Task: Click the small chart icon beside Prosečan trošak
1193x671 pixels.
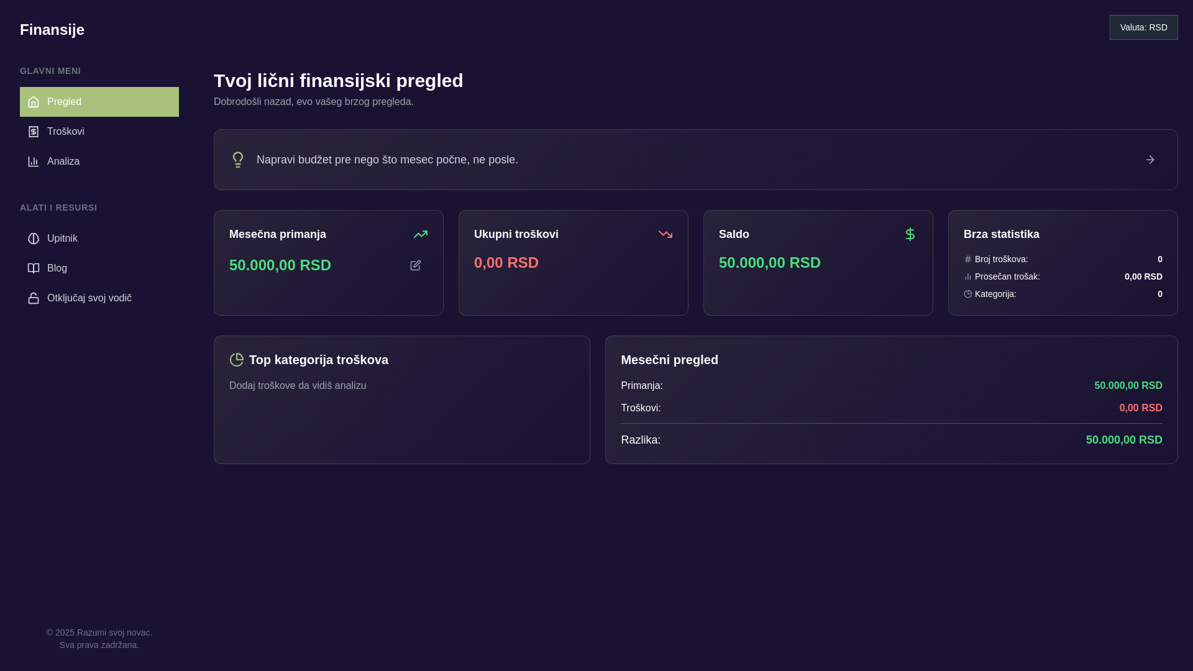Action: pos(968,276)
